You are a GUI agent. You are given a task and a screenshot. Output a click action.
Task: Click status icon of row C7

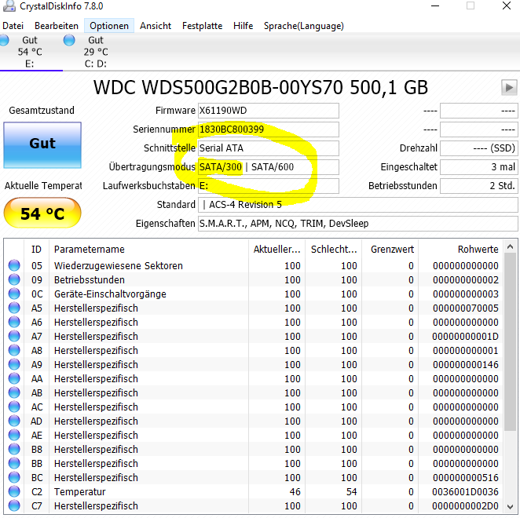coord(14,506)
